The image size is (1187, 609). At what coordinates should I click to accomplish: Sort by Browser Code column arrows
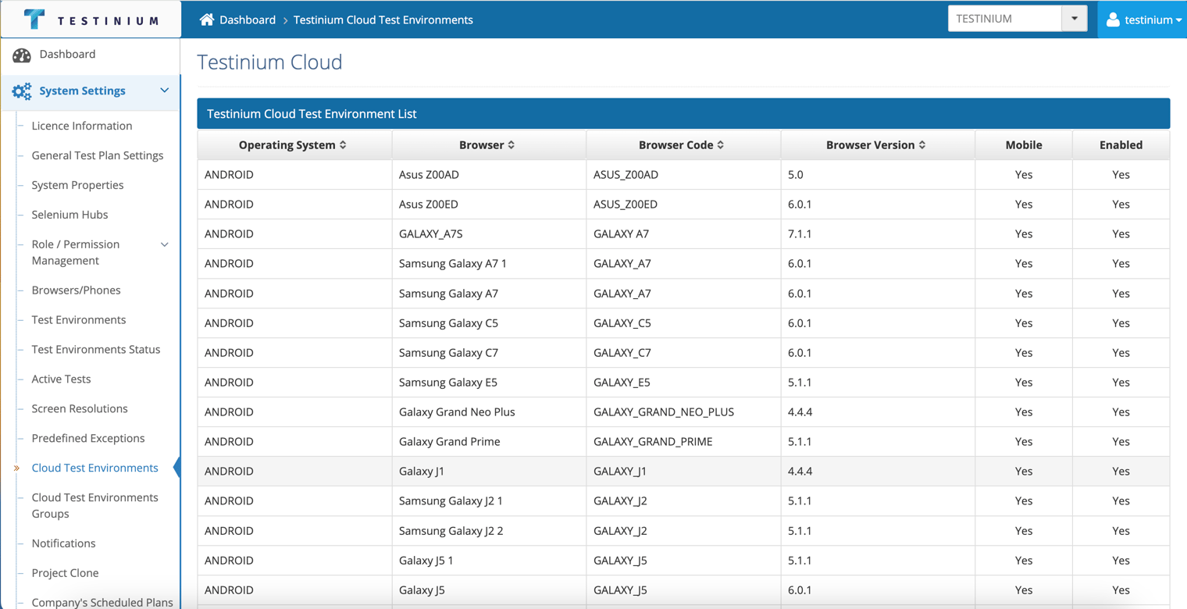coord(721,145)
